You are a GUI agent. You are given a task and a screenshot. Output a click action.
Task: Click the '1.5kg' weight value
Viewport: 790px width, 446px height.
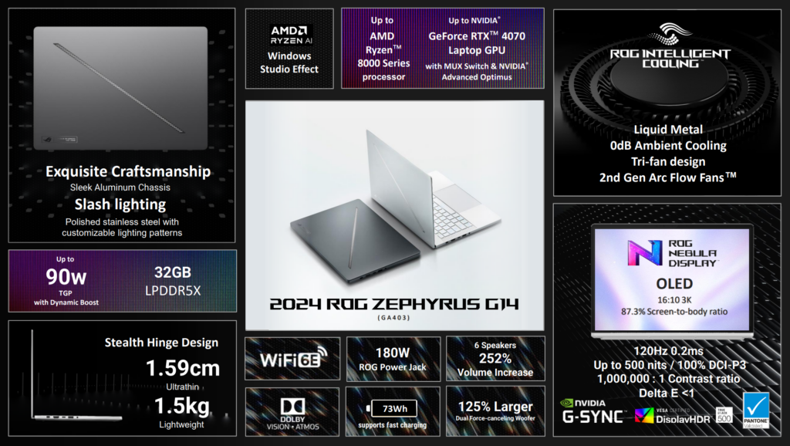[181, 406]
